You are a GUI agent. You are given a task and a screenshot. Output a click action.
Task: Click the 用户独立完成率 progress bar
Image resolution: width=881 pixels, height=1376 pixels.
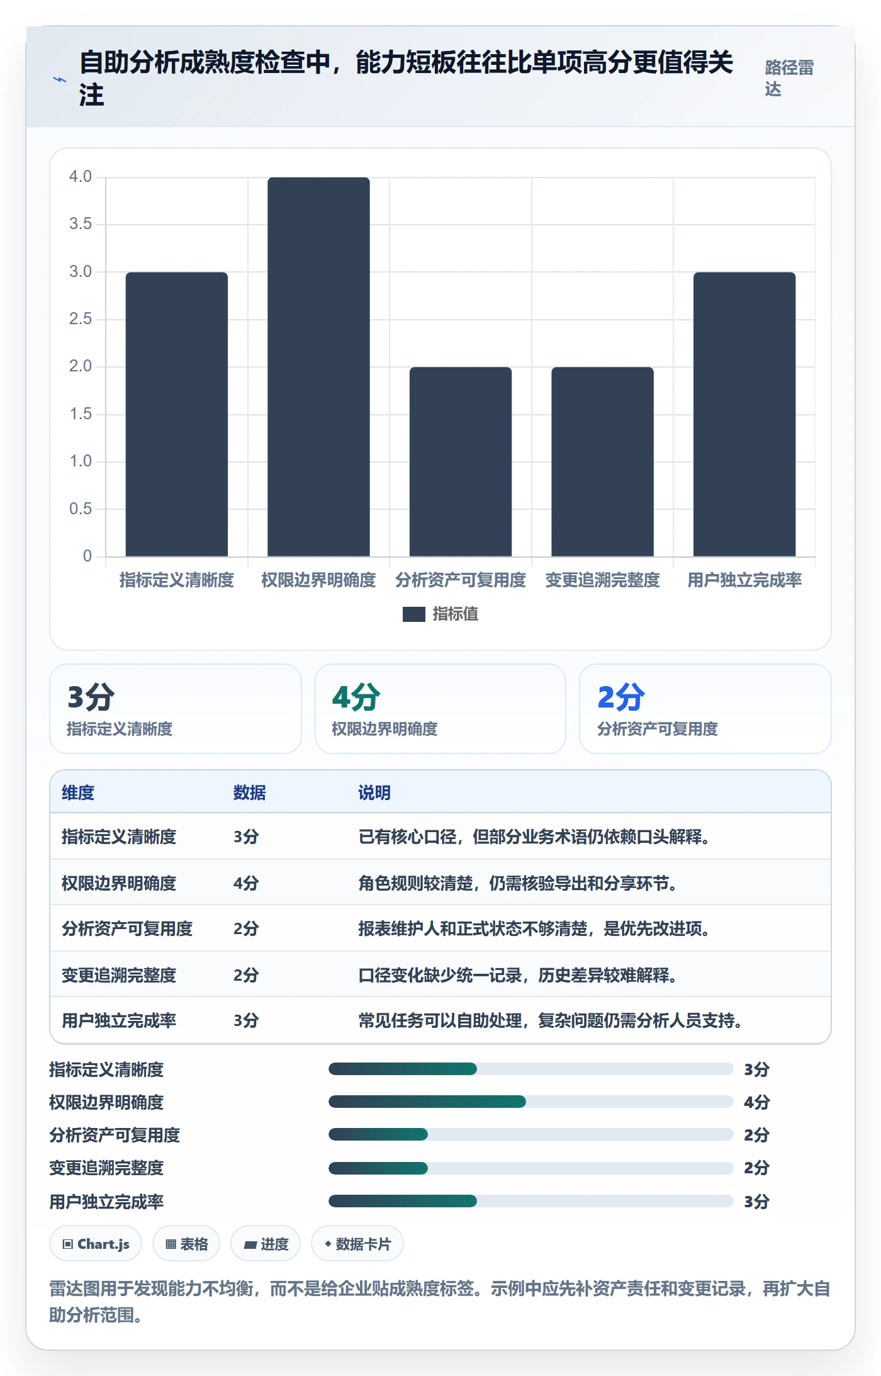point(530,1201)
